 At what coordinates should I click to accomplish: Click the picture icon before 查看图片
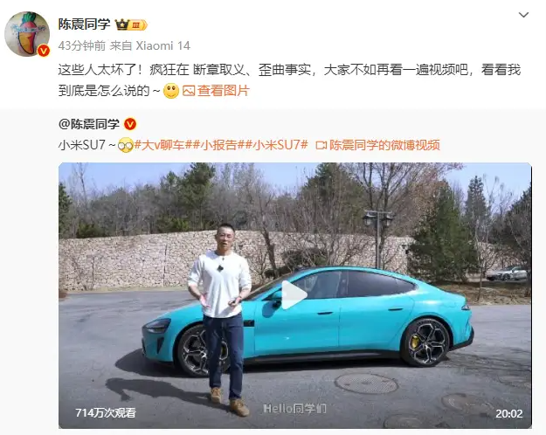pos(189,91)
